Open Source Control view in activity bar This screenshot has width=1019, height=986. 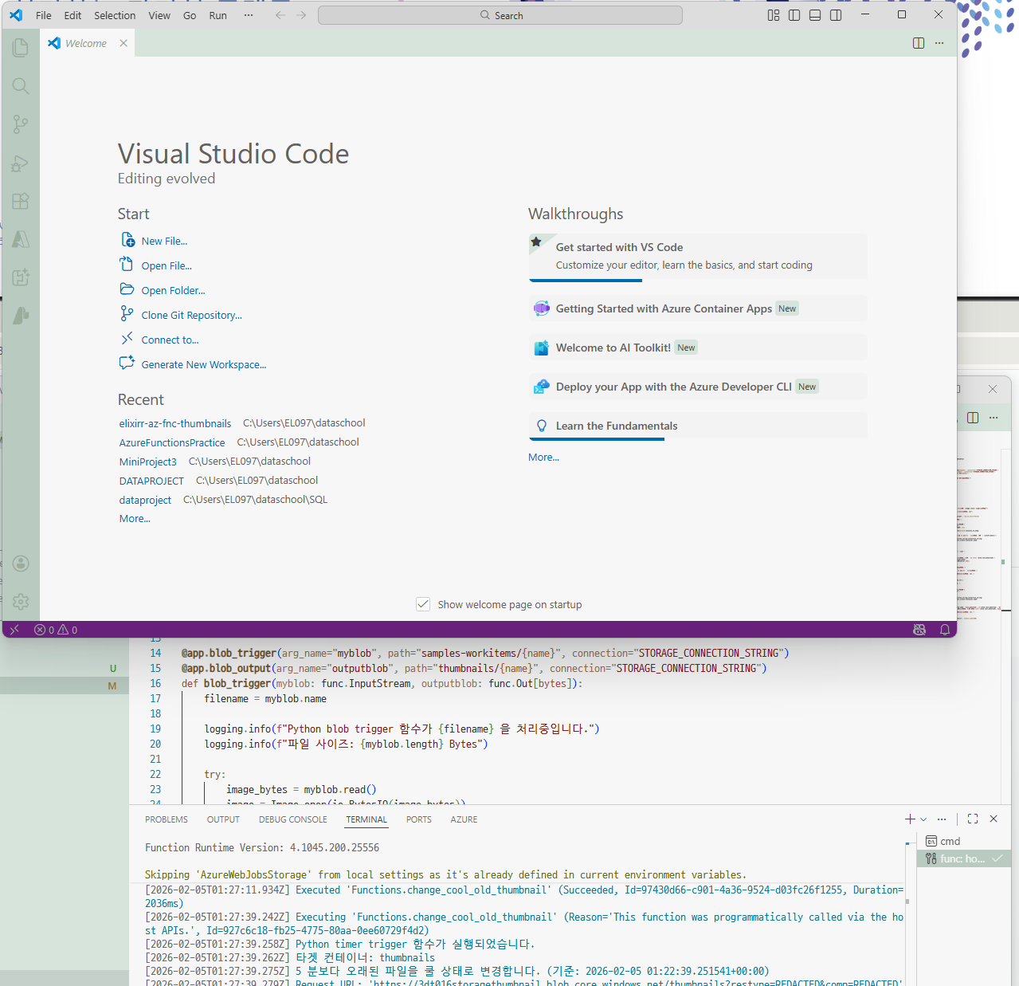[x=21, y=124]
